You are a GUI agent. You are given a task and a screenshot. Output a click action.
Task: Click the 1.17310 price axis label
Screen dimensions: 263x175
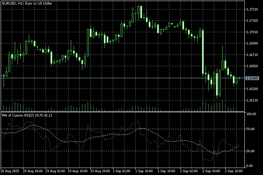(x=252, y=9)
